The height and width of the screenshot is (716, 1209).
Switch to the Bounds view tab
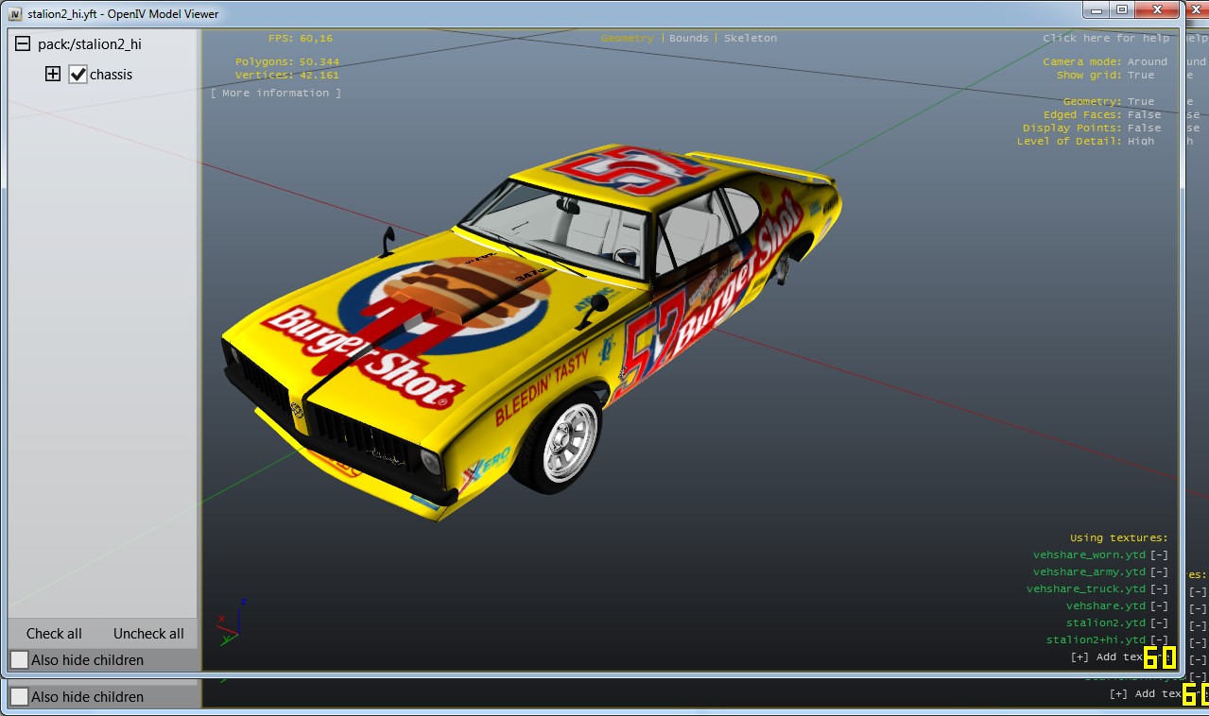click(689, 38)
